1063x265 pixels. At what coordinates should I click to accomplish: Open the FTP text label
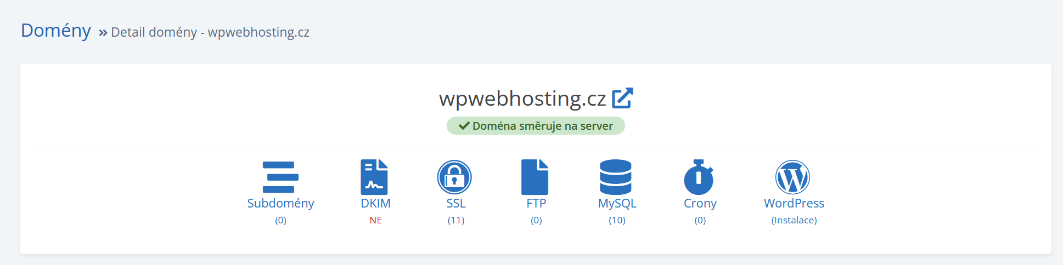tap(536, 203)
